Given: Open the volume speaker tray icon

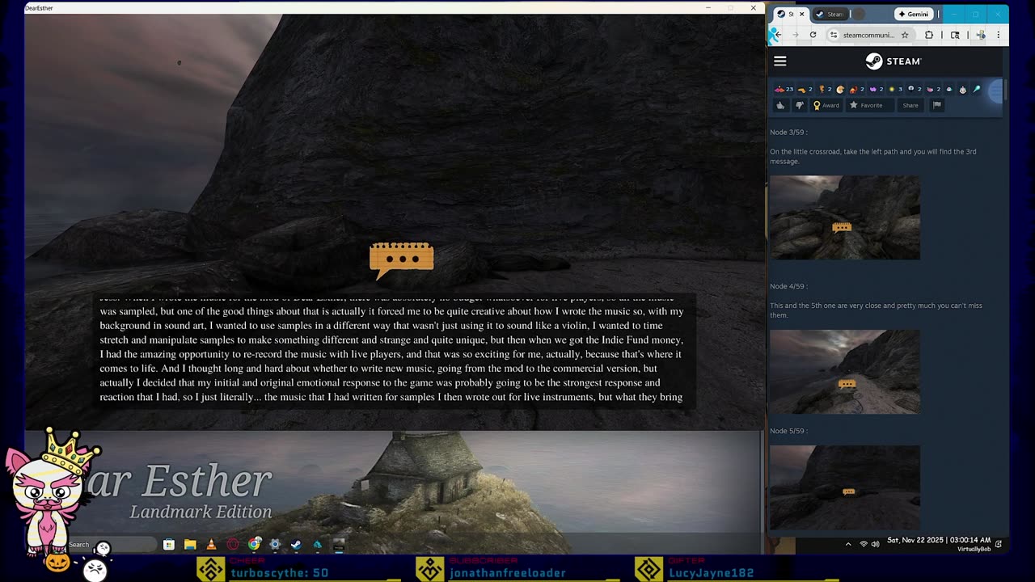Looking at the screenshot, I should (875, 544).
